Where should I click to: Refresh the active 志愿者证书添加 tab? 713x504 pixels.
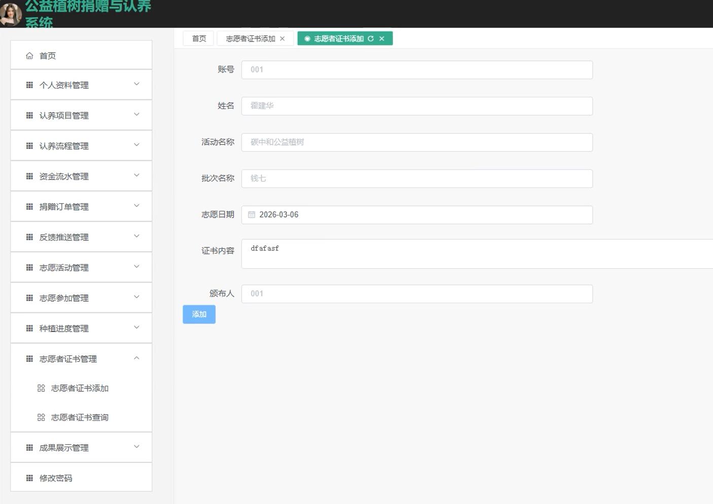pos(371,39)
